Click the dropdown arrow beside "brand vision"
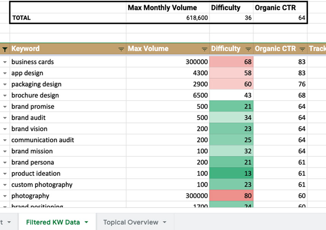Screen dimensions: 326x230 [x=5, y=129]
